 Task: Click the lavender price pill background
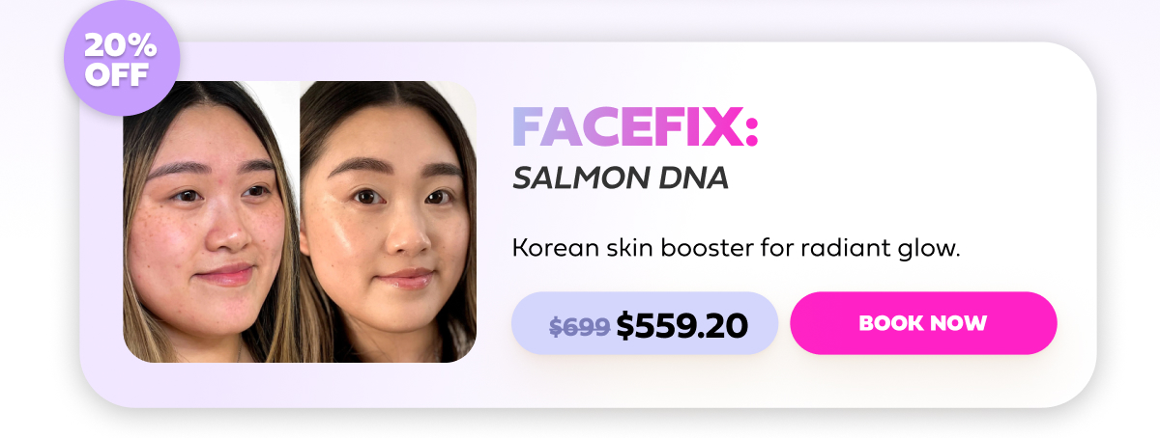[645, 323]
